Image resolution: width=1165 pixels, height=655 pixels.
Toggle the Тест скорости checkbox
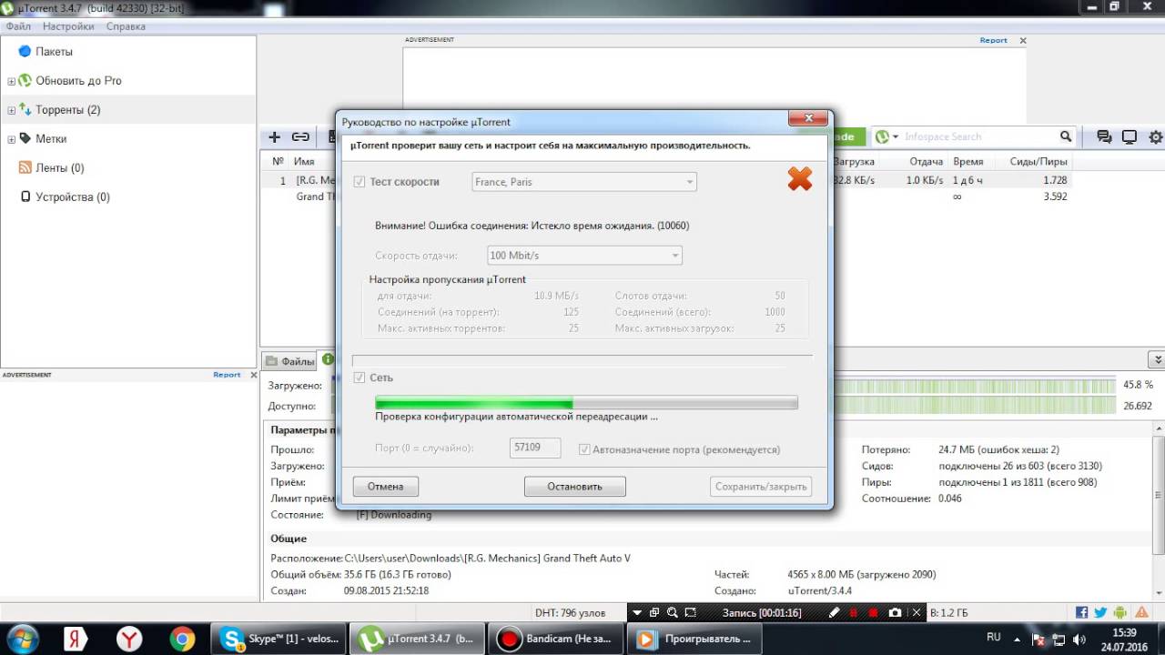(360, 182)
